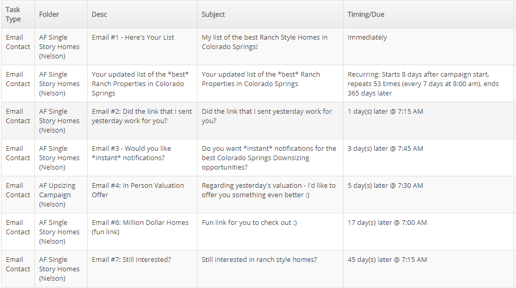Viewport: 516px width, 288px height.
Task: Click the Task Type column header
Action: click(x=14, y=15)
